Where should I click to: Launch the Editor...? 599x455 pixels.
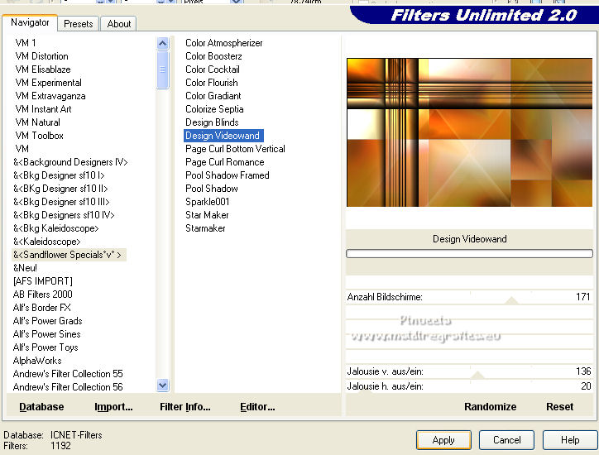(x=257, y=407)
